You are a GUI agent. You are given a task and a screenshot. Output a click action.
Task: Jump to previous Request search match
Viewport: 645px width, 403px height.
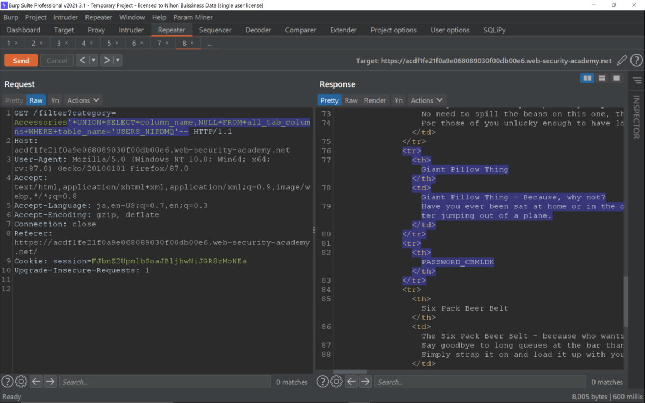(36, 382)
